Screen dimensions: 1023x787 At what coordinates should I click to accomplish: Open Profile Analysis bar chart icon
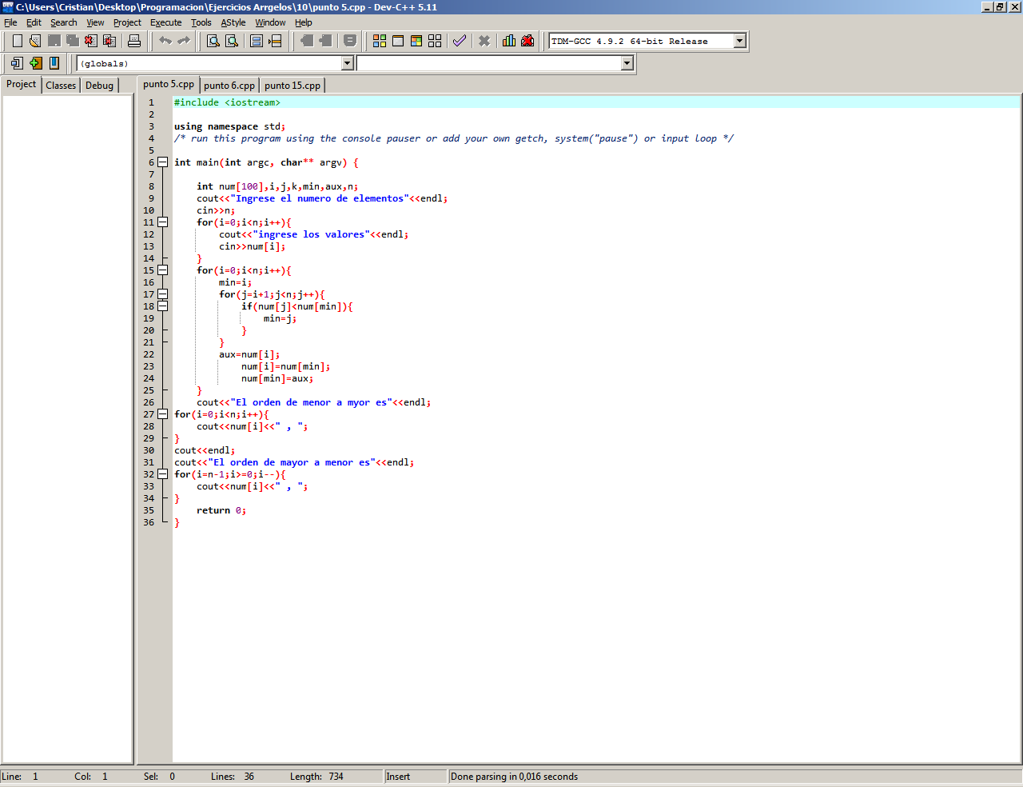509,41
